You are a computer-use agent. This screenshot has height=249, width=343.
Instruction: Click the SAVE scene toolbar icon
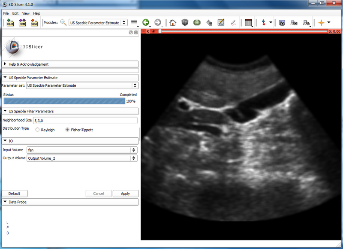34,23
